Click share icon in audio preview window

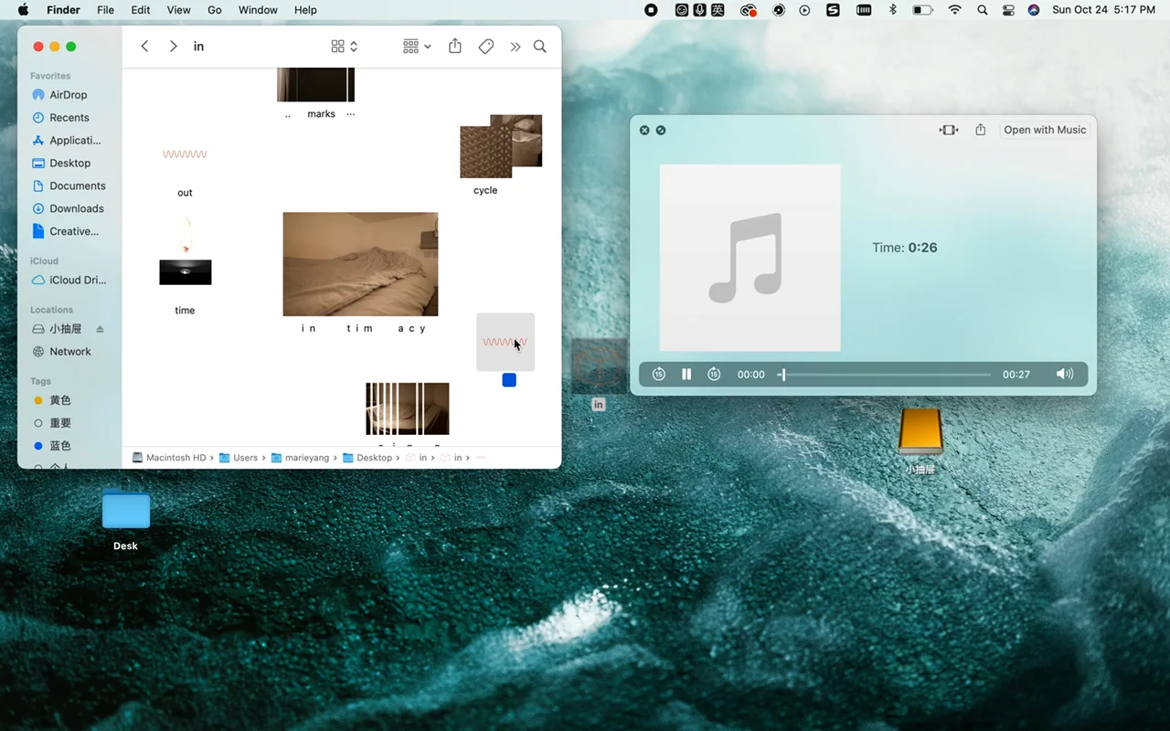(x=981, y=130)
